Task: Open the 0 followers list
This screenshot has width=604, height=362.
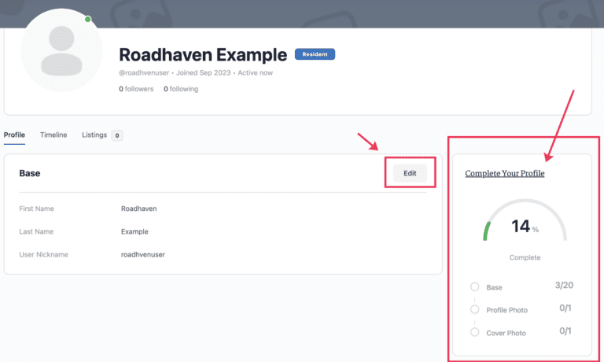Action: tap(136, 89)
